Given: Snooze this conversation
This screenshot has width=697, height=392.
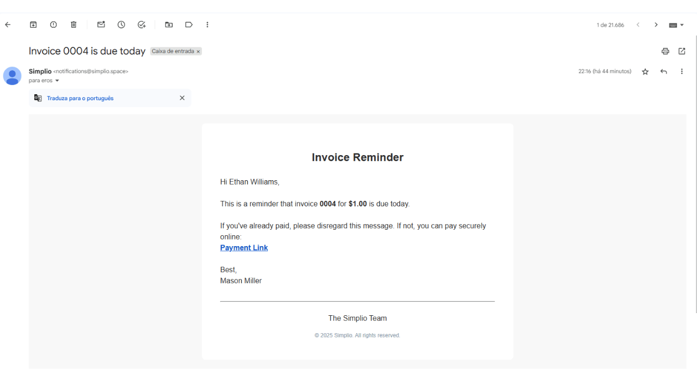Looking at the screenshot, I should pos(121,24).
